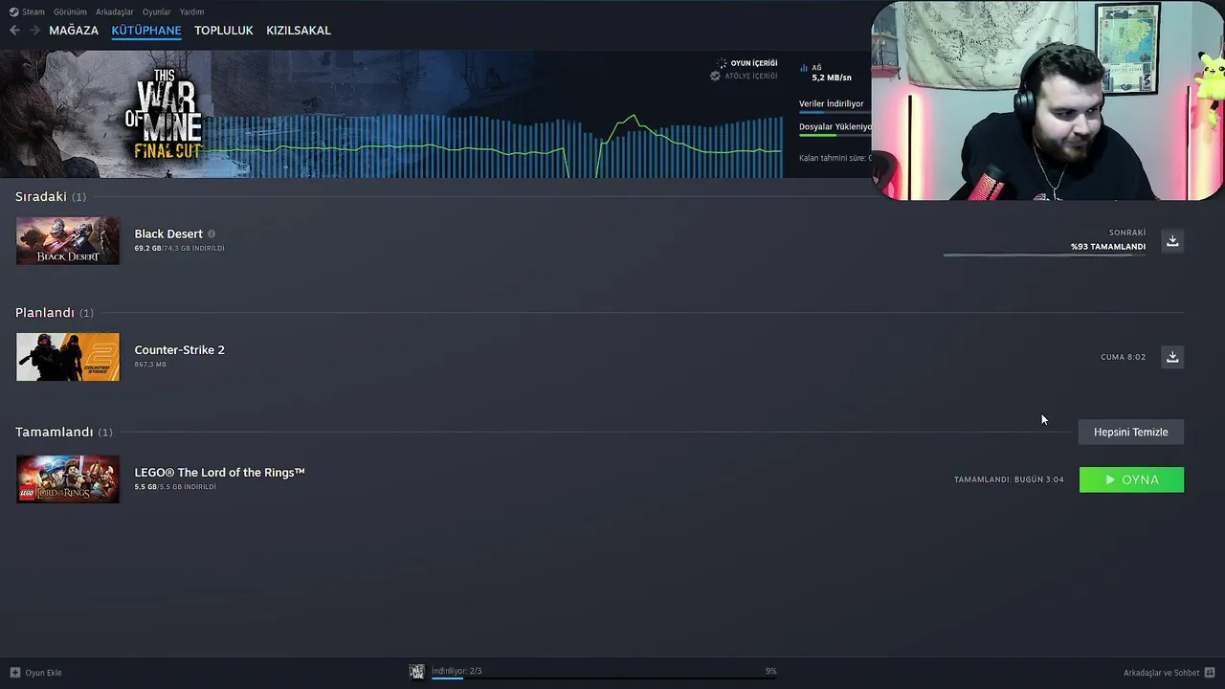Click Oyun Ekle at bottom left
The image size is (1225, 689).
[35, 673]
